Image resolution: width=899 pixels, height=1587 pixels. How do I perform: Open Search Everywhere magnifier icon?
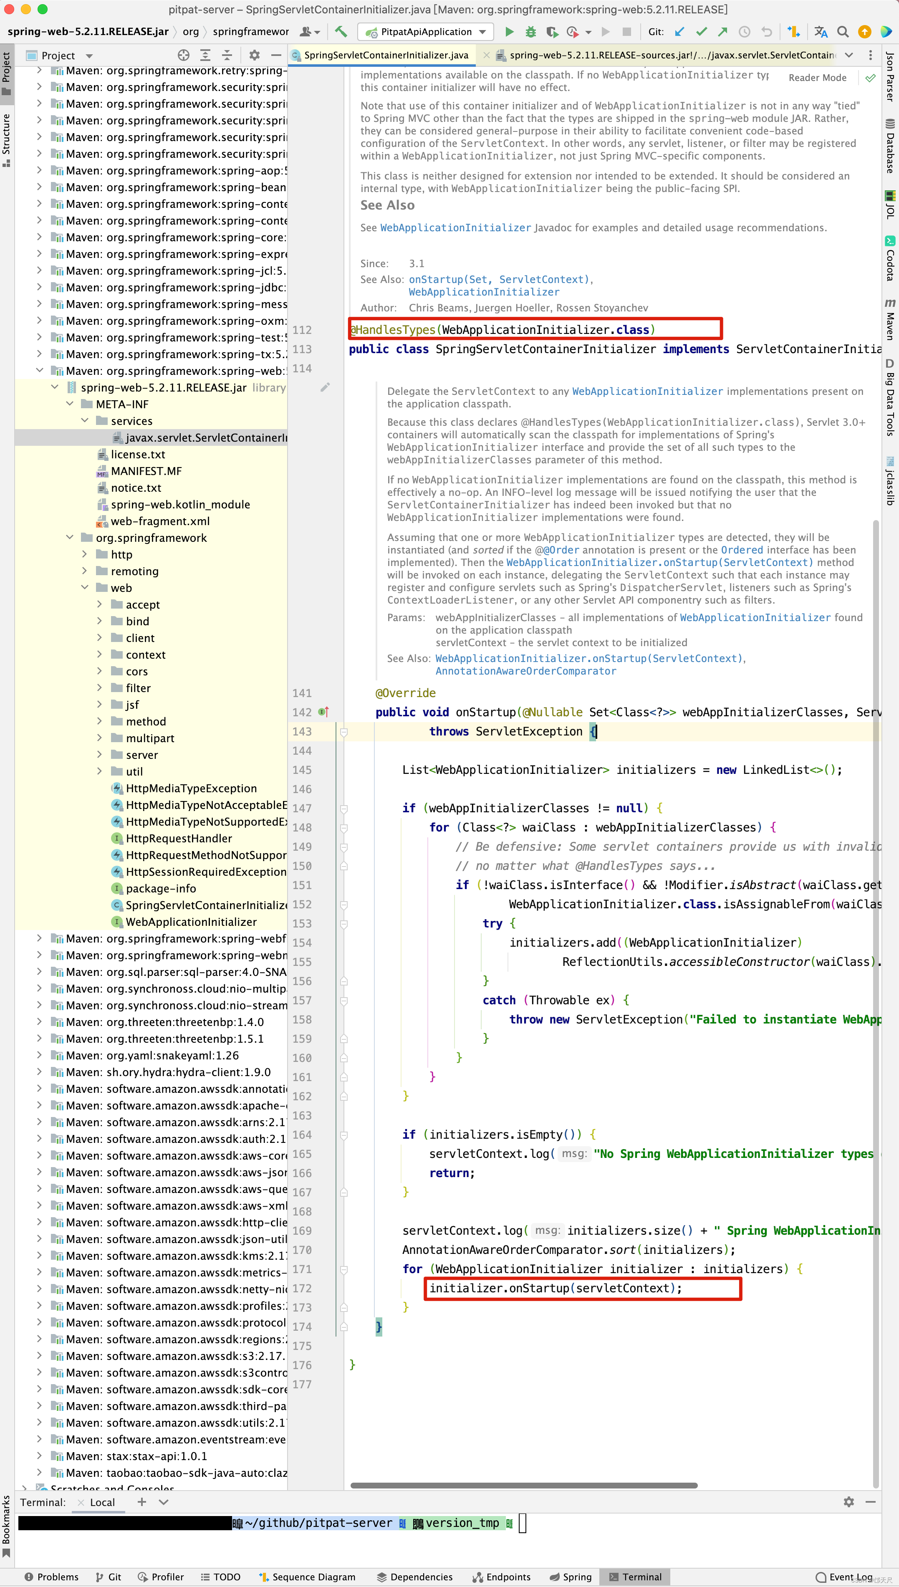point(843,31)
